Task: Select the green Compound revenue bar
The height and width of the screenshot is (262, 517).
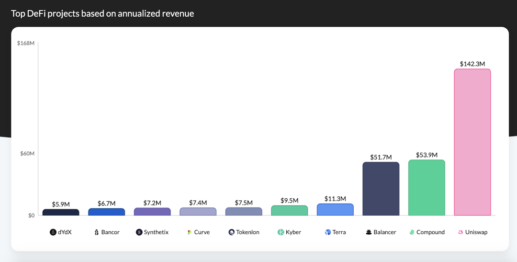Action: (427, 188)
